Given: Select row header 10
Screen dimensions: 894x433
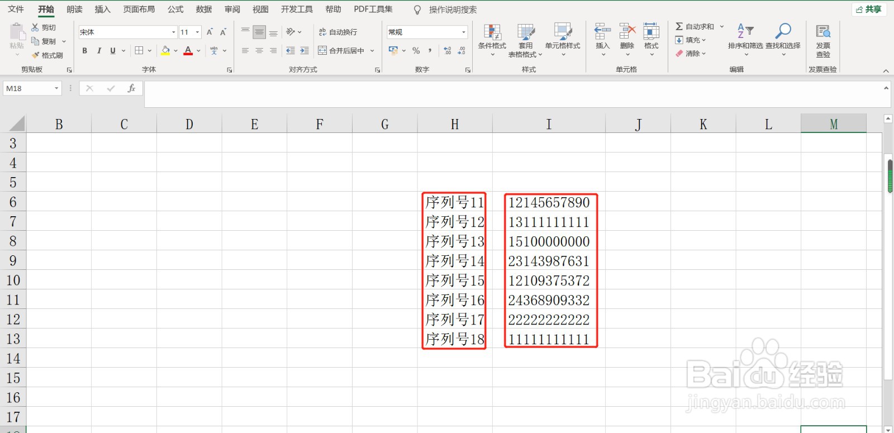Looking at the screenshot, I should point(13,280).
